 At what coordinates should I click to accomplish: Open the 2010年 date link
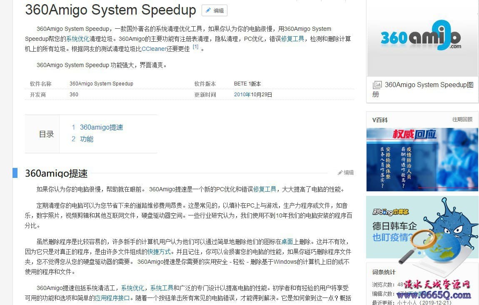[242, 95]
